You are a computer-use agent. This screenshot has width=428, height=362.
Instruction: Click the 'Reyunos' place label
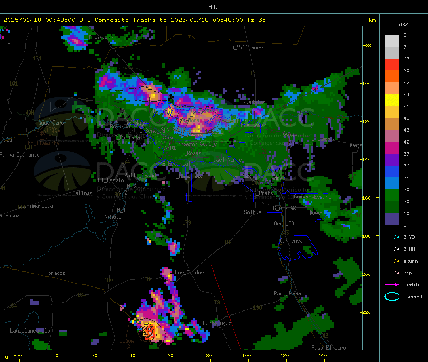pyautogui.click(x=120, y=127)
